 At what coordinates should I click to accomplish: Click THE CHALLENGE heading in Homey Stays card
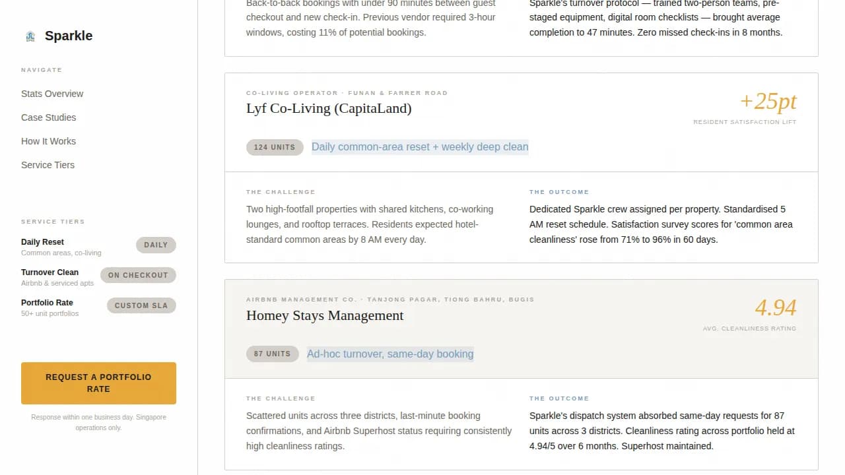pos(281,398)
